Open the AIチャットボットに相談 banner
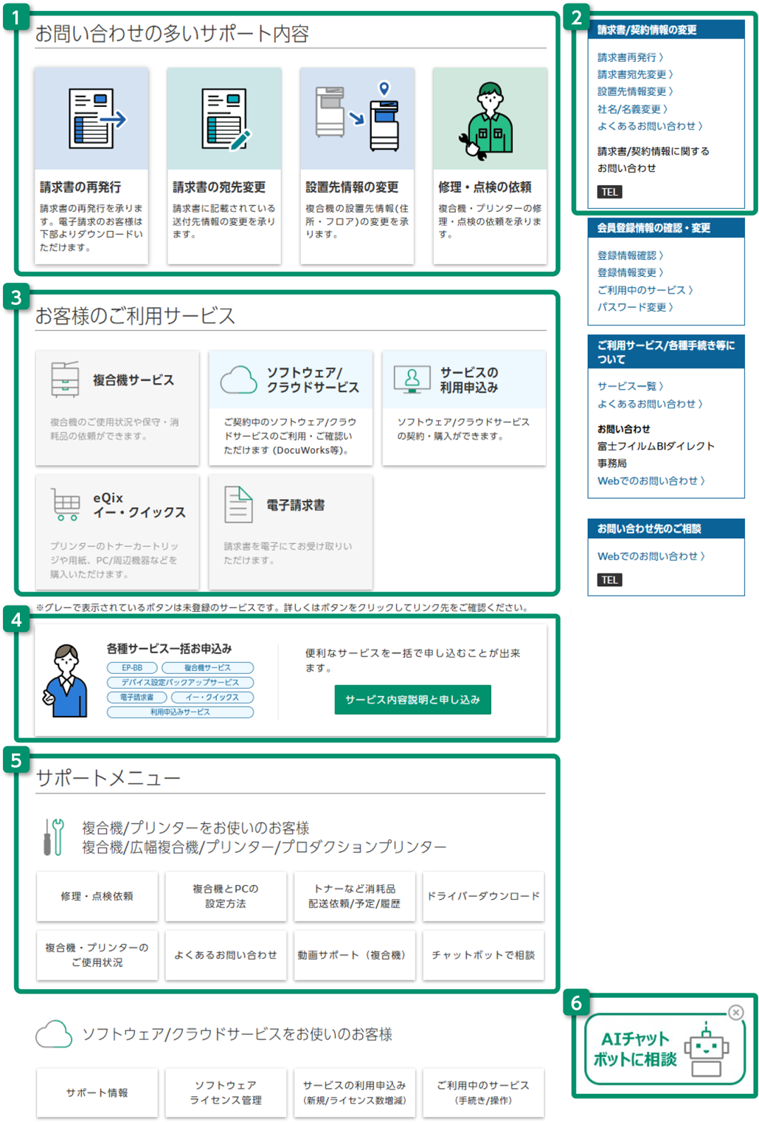Image resolution: width=759 pixels, height=1122 pixels. pos(656,1049)
